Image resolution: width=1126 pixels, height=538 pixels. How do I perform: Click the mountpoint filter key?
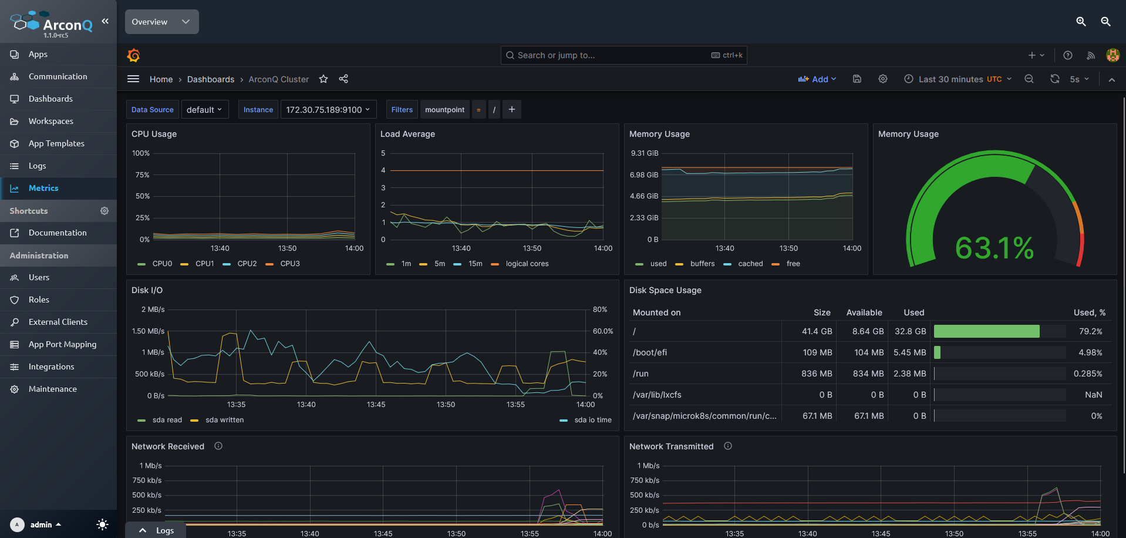coord(445,109)
